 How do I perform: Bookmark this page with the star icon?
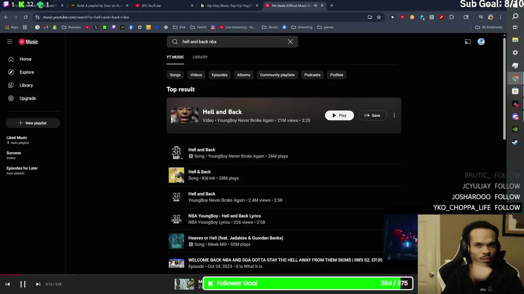[x=379, y=17]
